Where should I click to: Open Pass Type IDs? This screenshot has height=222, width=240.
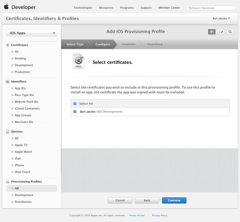pyautogui.click(x=24, y=95)
